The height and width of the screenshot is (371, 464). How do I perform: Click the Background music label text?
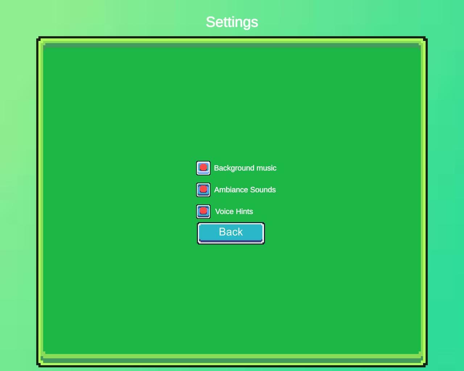coord(245,168)
